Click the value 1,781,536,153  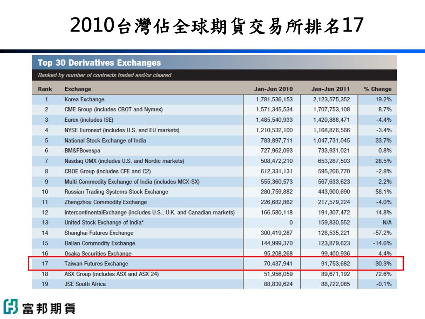pyautogui.click(x=274, y=99)
